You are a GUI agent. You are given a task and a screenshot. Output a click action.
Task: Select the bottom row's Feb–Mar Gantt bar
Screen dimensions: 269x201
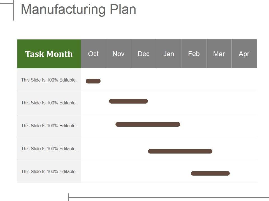pos(210,173)
